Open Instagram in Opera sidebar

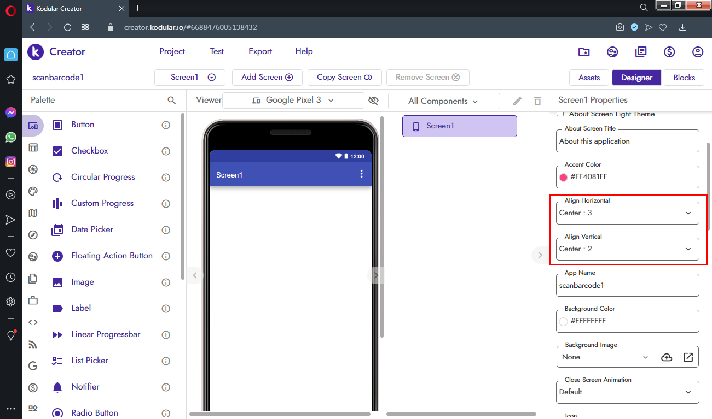tap(10, 162)
